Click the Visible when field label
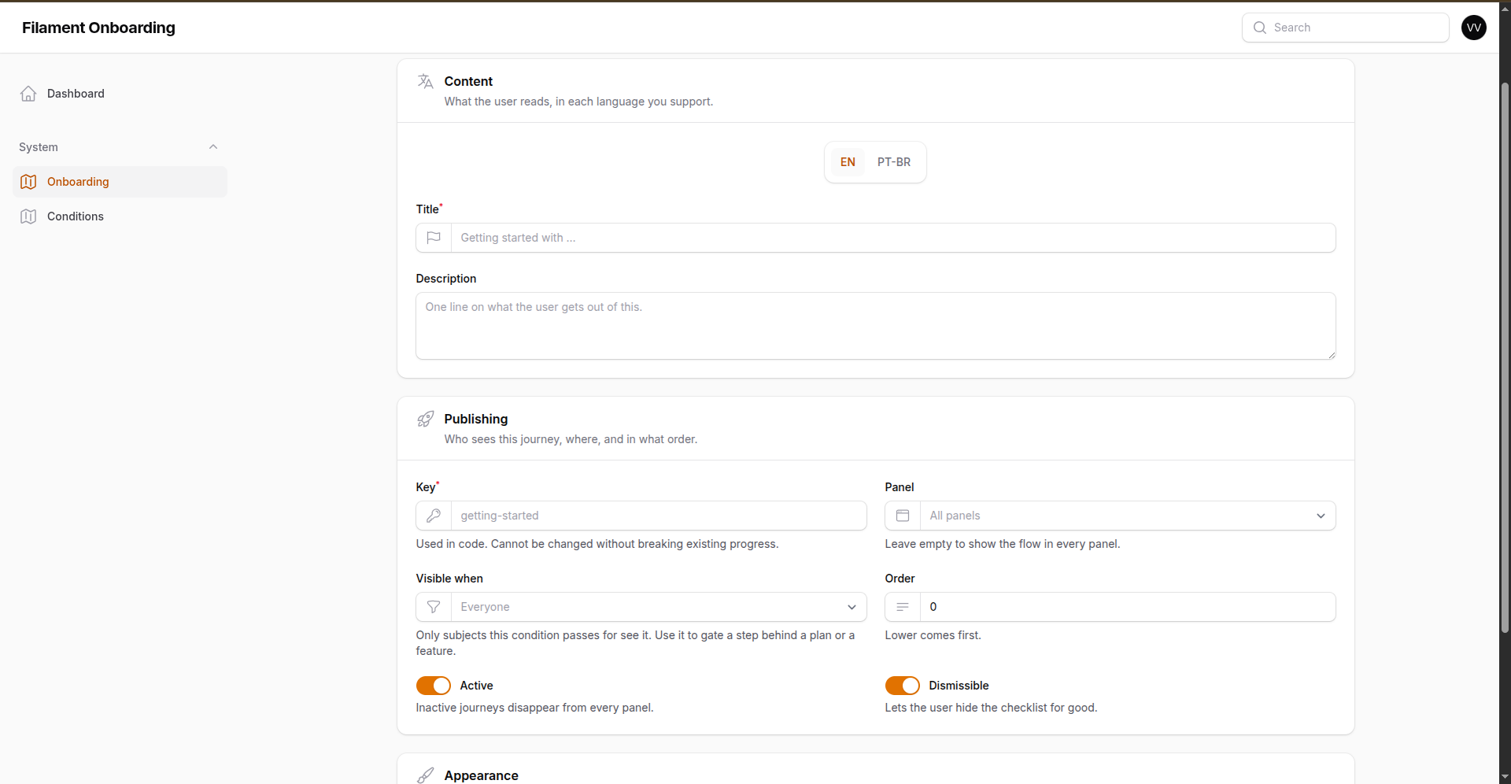The width and height of the screenshot is (1511, 784). point(449,579)
